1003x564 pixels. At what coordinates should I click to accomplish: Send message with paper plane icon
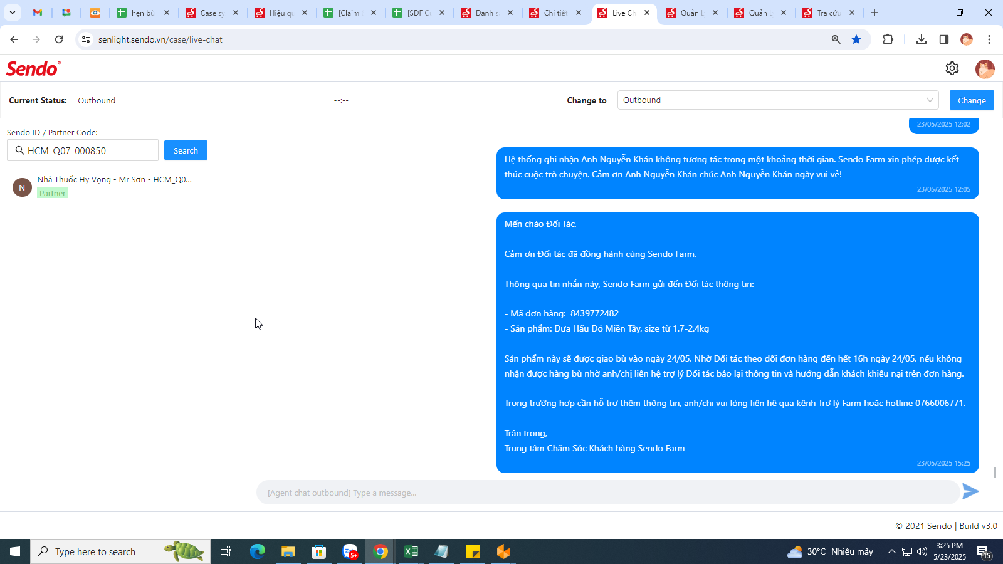970,491
